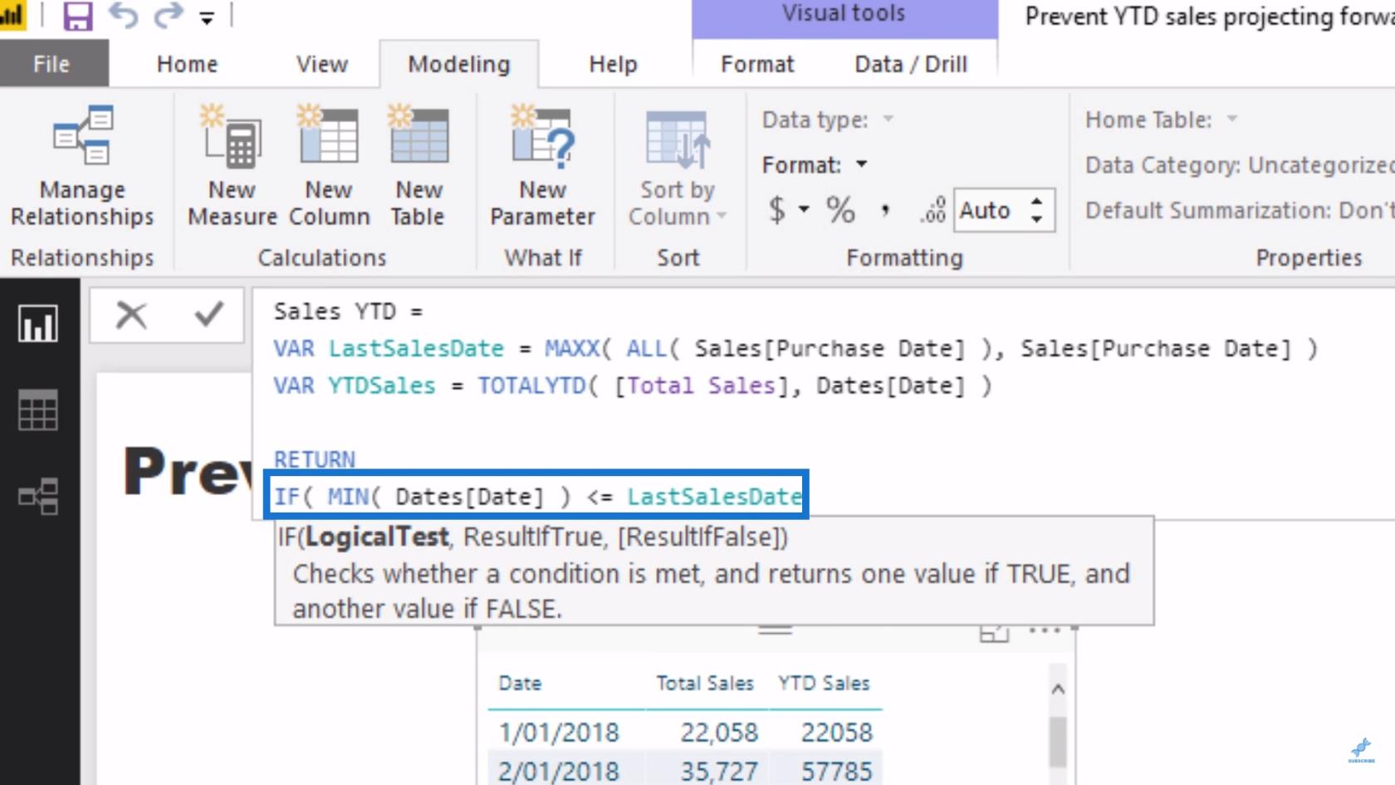Open Default Summarization dropdown
Image resolution: width=1395 pixels, height=785 pixels.
[1239, 209]
